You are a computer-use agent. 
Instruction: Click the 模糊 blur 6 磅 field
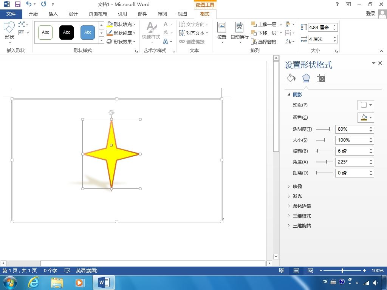click(x=352, y=151)
